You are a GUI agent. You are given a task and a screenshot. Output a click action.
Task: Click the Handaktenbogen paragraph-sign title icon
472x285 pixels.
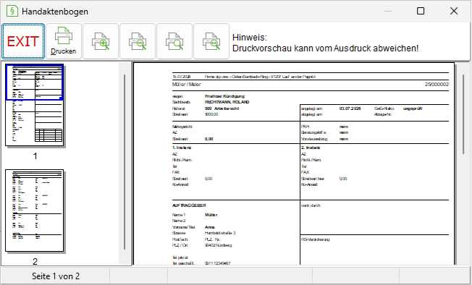pos(12,11)
